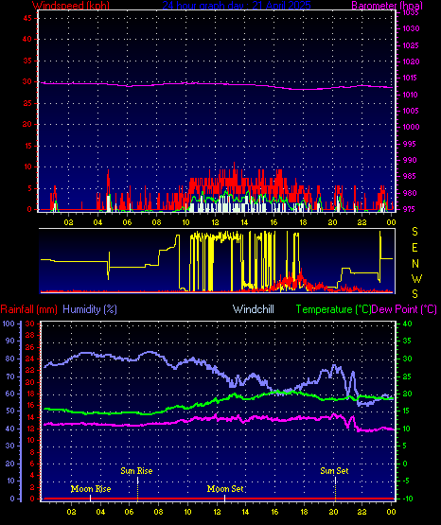Viewport: 441px width, 525px height.
Task: Select the 'Humidity (%)' legend label
Action: tap(90, 309)
